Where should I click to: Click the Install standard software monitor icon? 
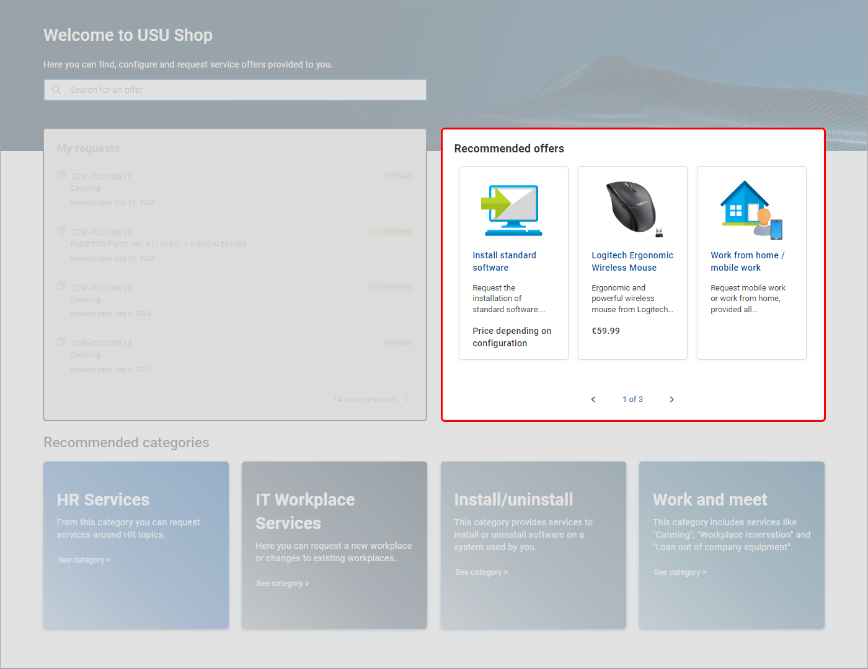click(513, 210)
